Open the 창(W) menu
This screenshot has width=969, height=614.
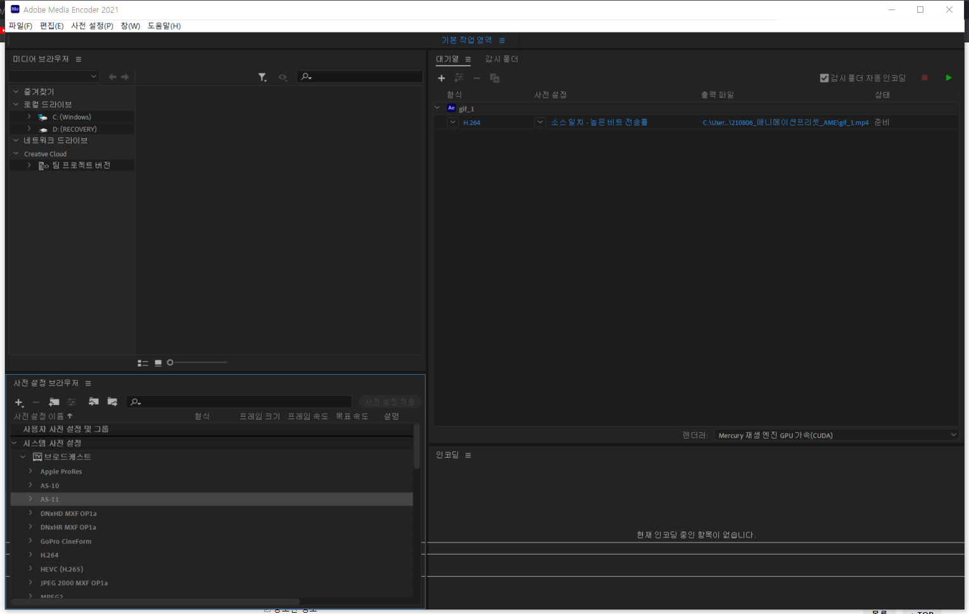click(130, 26)
